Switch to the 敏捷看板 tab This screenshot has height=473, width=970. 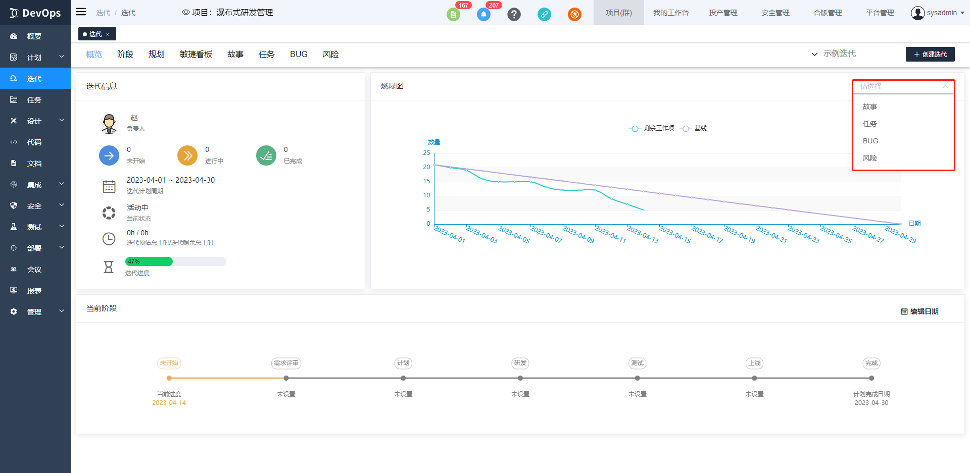coord(196,54)
